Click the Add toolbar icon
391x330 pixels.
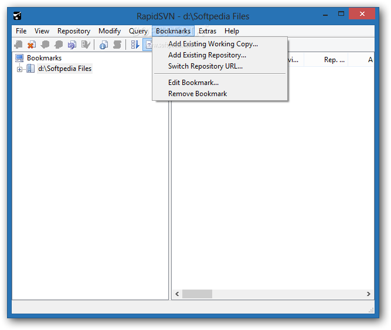[x=18, y=45]
